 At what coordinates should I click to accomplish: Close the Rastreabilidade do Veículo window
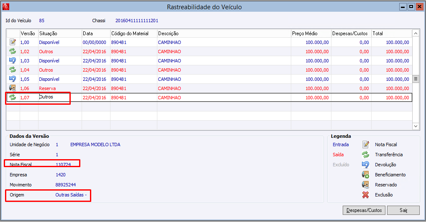[419, 7]
